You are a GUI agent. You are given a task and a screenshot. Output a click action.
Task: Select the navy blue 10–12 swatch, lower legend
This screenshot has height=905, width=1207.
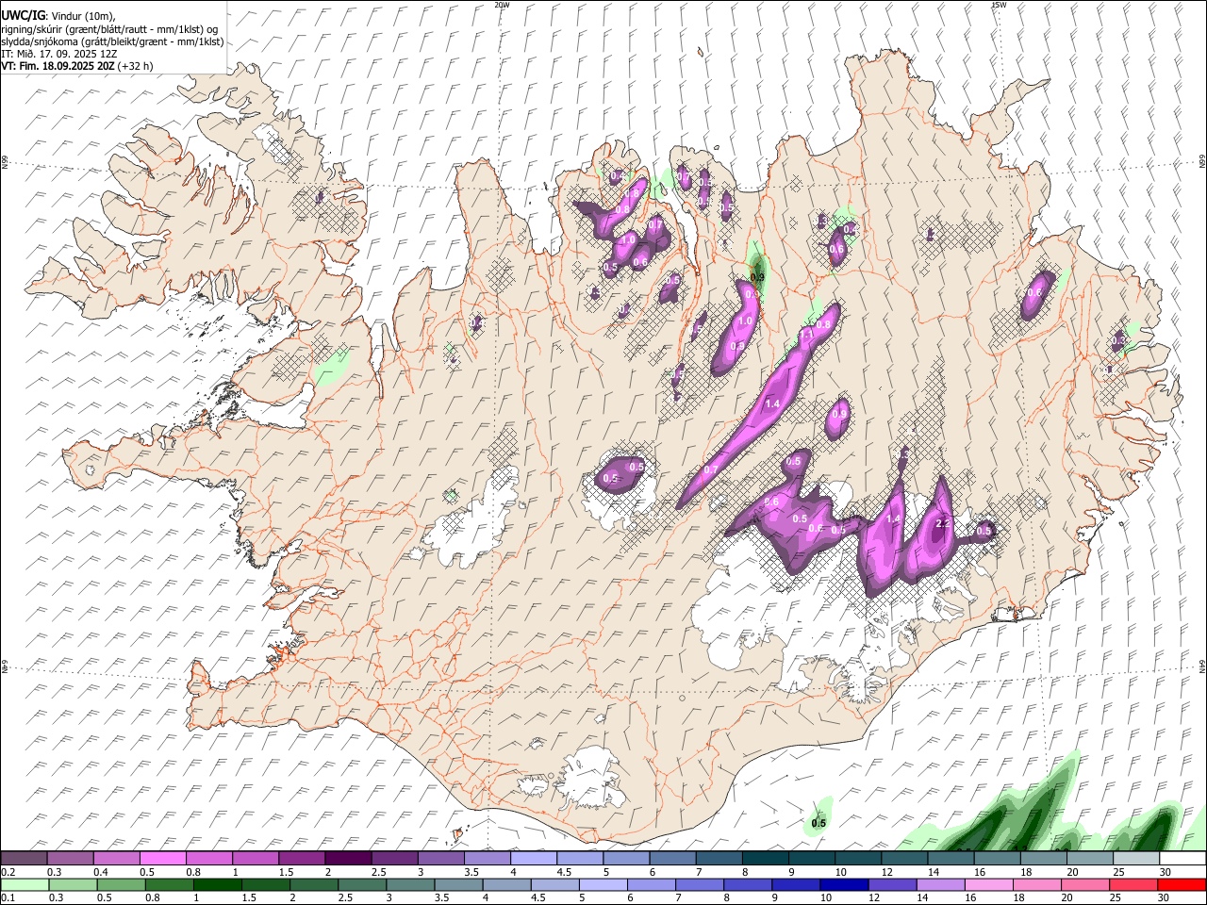844,884
